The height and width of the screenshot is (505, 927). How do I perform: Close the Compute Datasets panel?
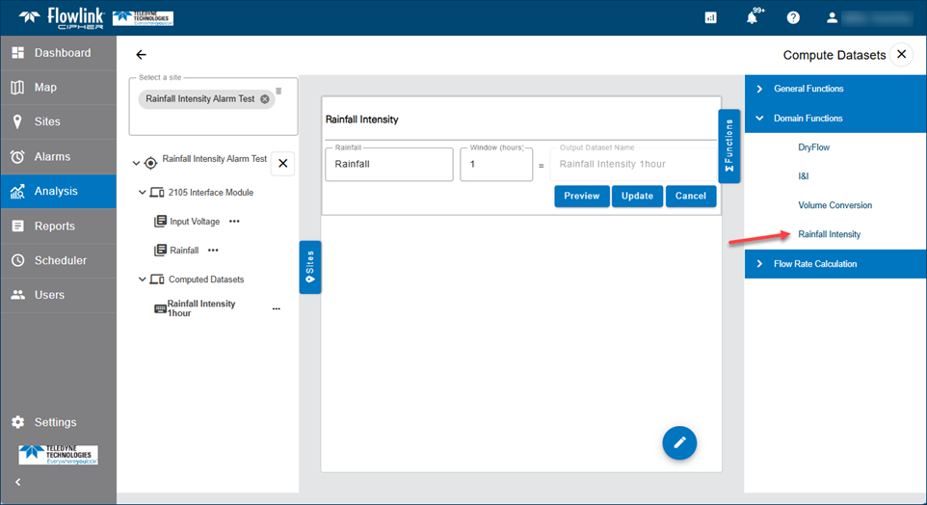(901, 55)
